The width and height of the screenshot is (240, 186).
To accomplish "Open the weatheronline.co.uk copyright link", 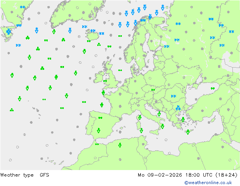I will point(211,183).
